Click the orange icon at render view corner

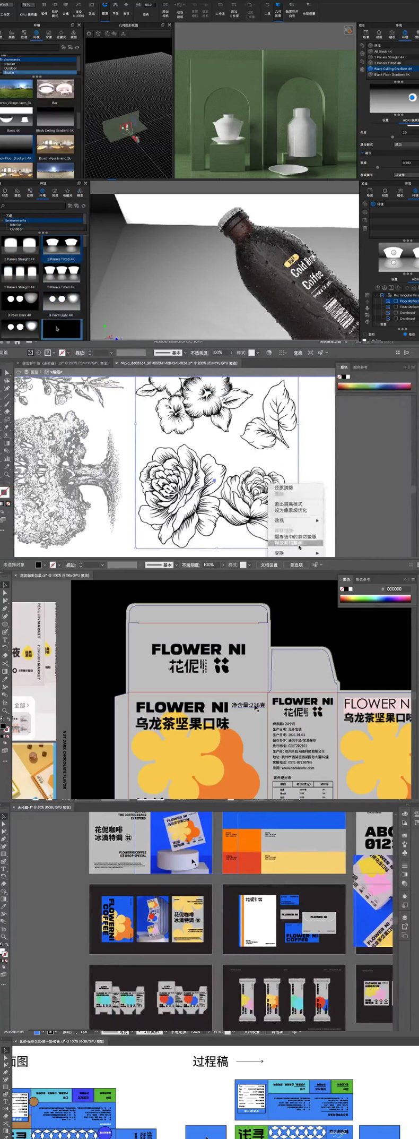[x=348, y=30]
